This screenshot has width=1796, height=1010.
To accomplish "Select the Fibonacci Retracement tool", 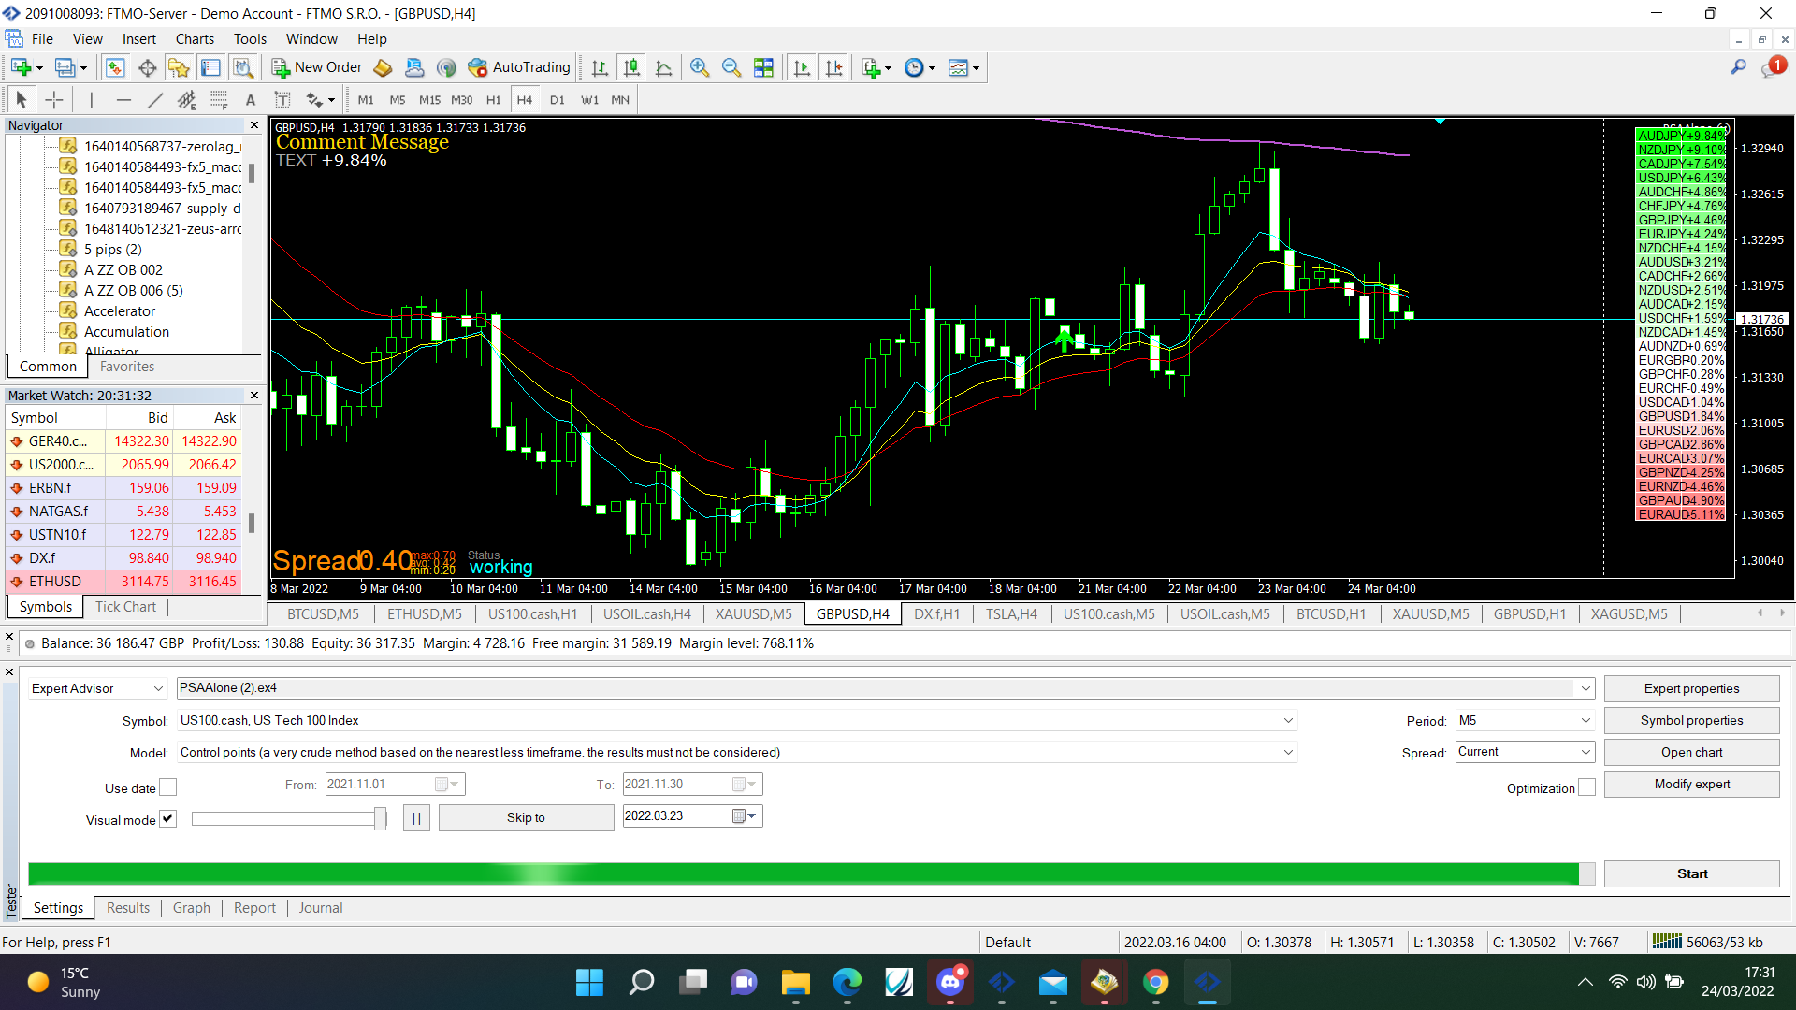I will pyautogui.click(x=219, y=99).
